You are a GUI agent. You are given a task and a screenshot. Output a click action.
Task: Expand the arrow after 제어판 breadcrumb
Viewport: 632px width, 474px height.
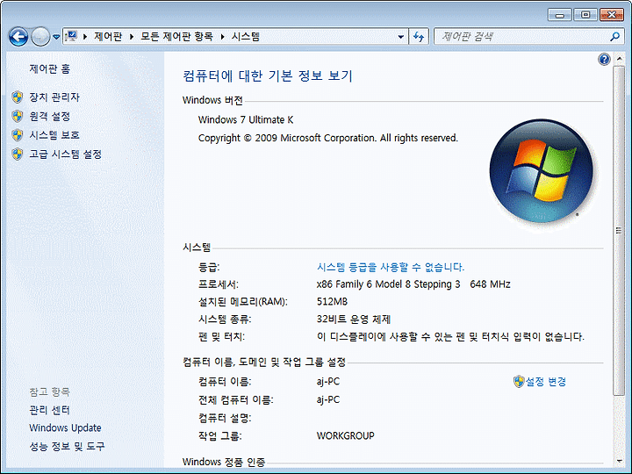(x=132, y=37)
